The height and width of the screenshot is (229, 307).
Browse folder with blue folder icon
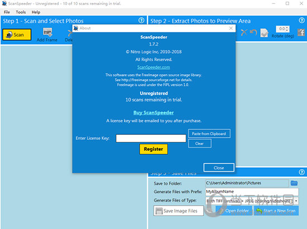point(294,183)
